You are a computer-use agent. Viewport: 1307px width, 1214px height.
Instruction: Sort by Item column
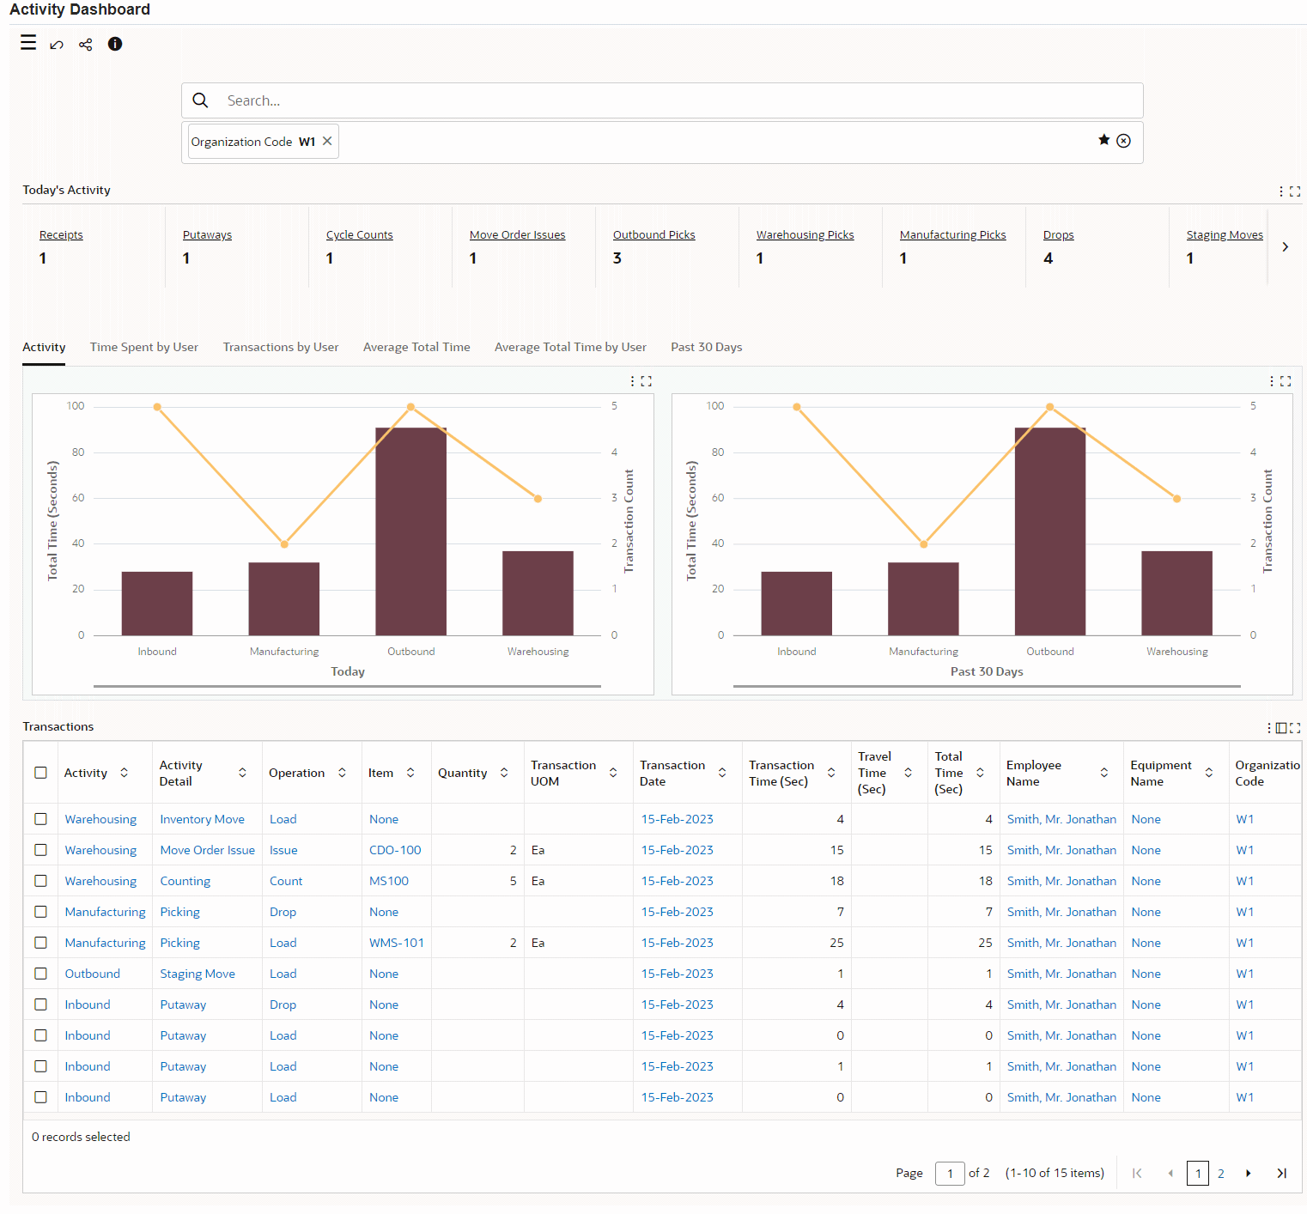(x=410, y=773)
